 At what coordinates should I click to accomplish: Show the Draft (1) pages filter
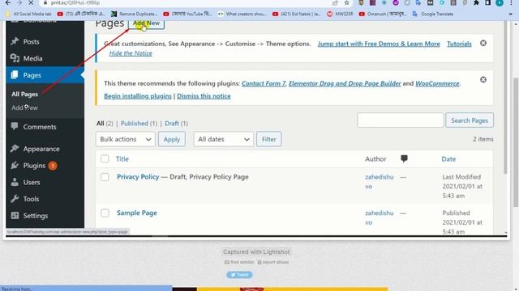click(177, 124)
